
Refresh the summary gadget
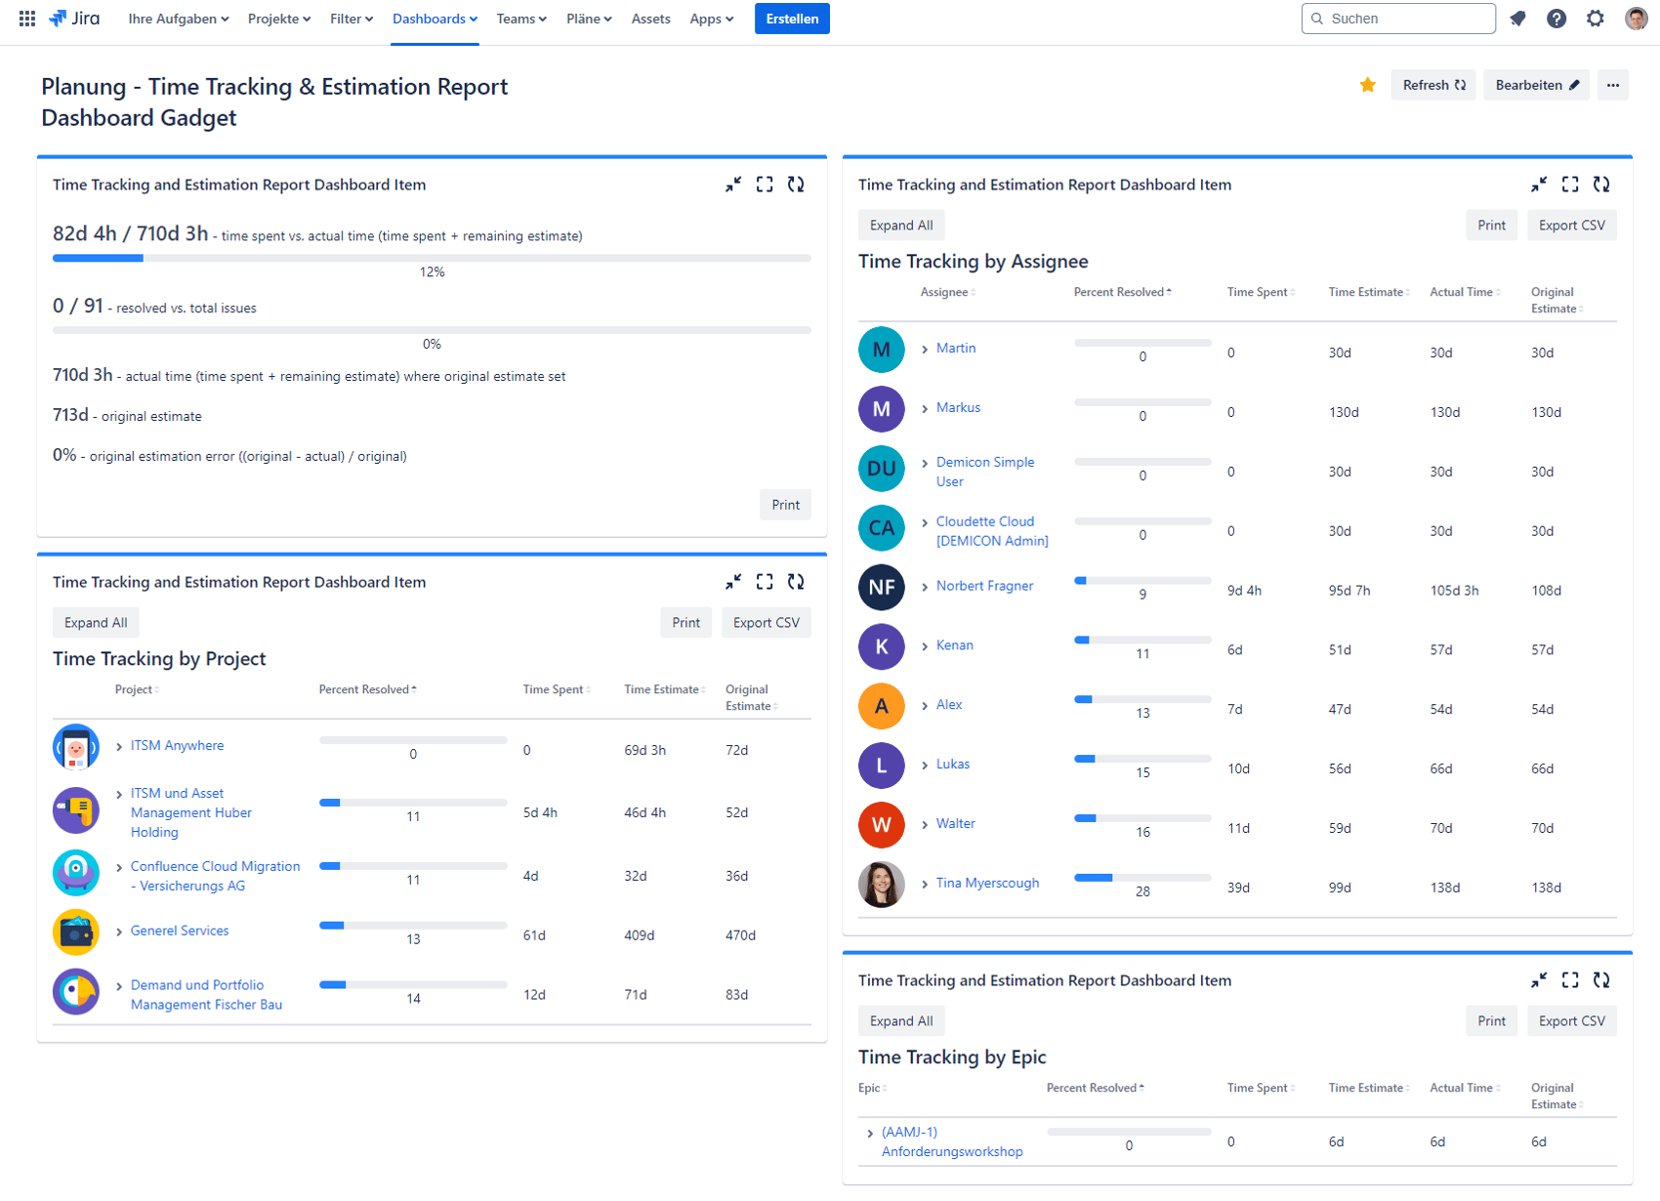coord(796,185)
